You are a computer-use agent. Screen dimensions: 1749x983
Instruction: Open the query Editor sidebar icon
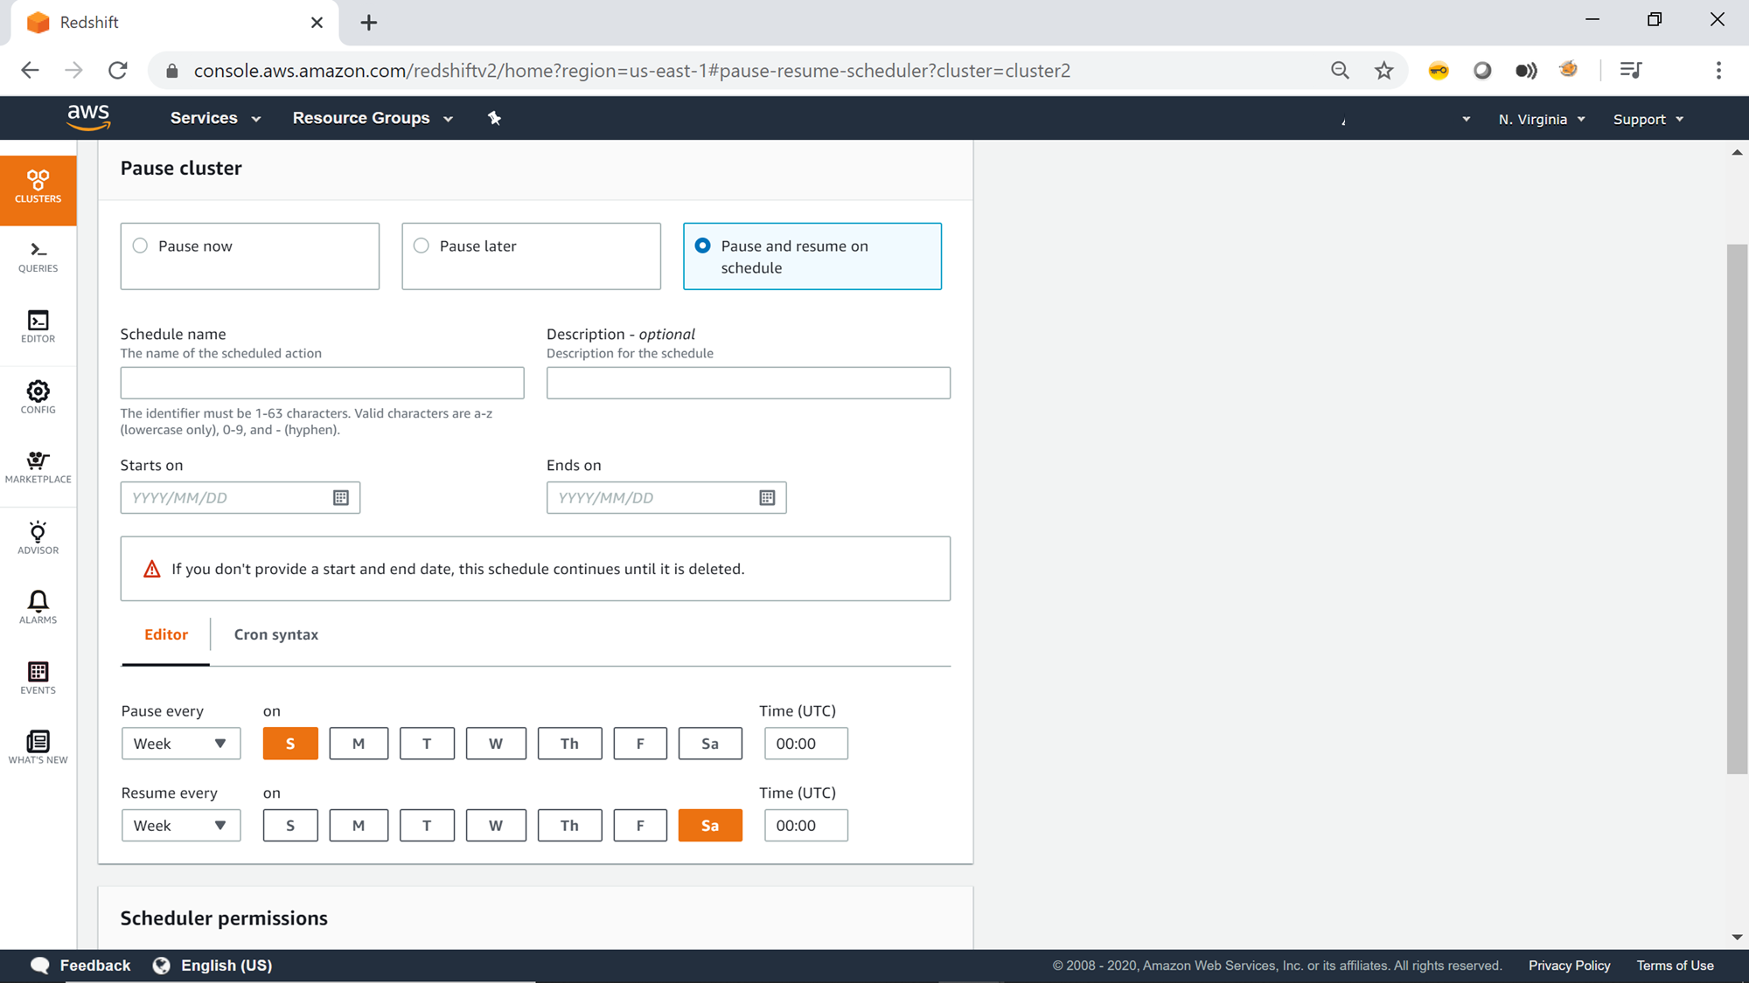(x=38, y=327)
